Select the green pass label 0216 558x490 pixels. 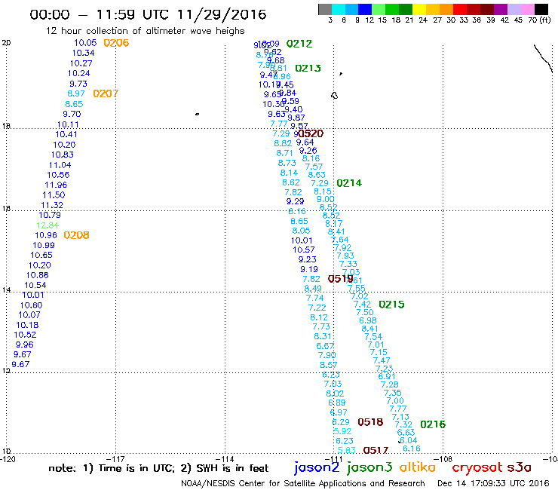[x=433, y=424]
